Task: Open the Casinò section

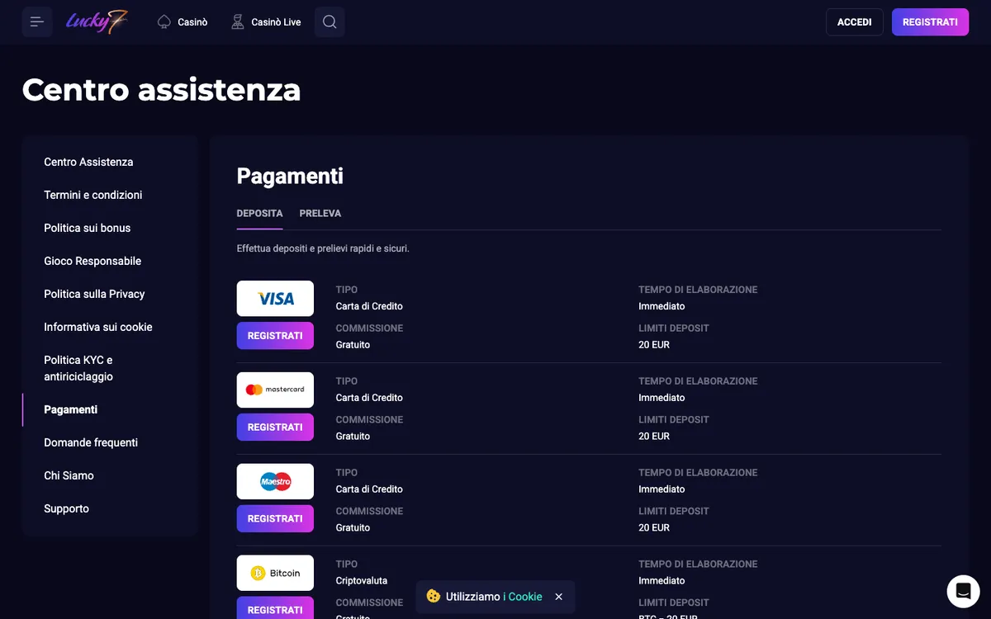Action: (x=183, y=22)
